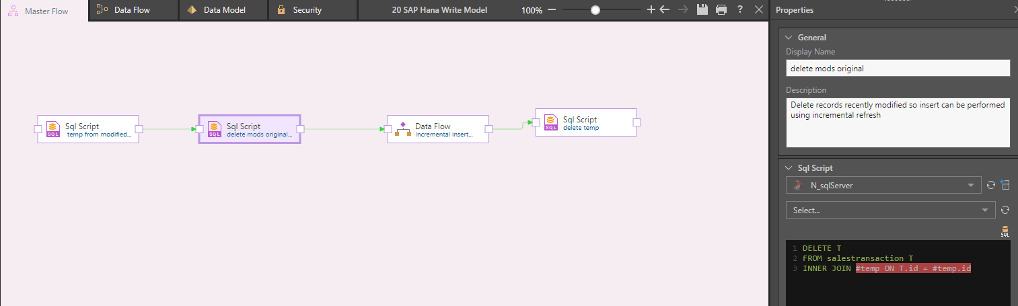Click 'FROM salestransaction T' line
Screen dimensions: 1018x306
click(x=858, y=258)
